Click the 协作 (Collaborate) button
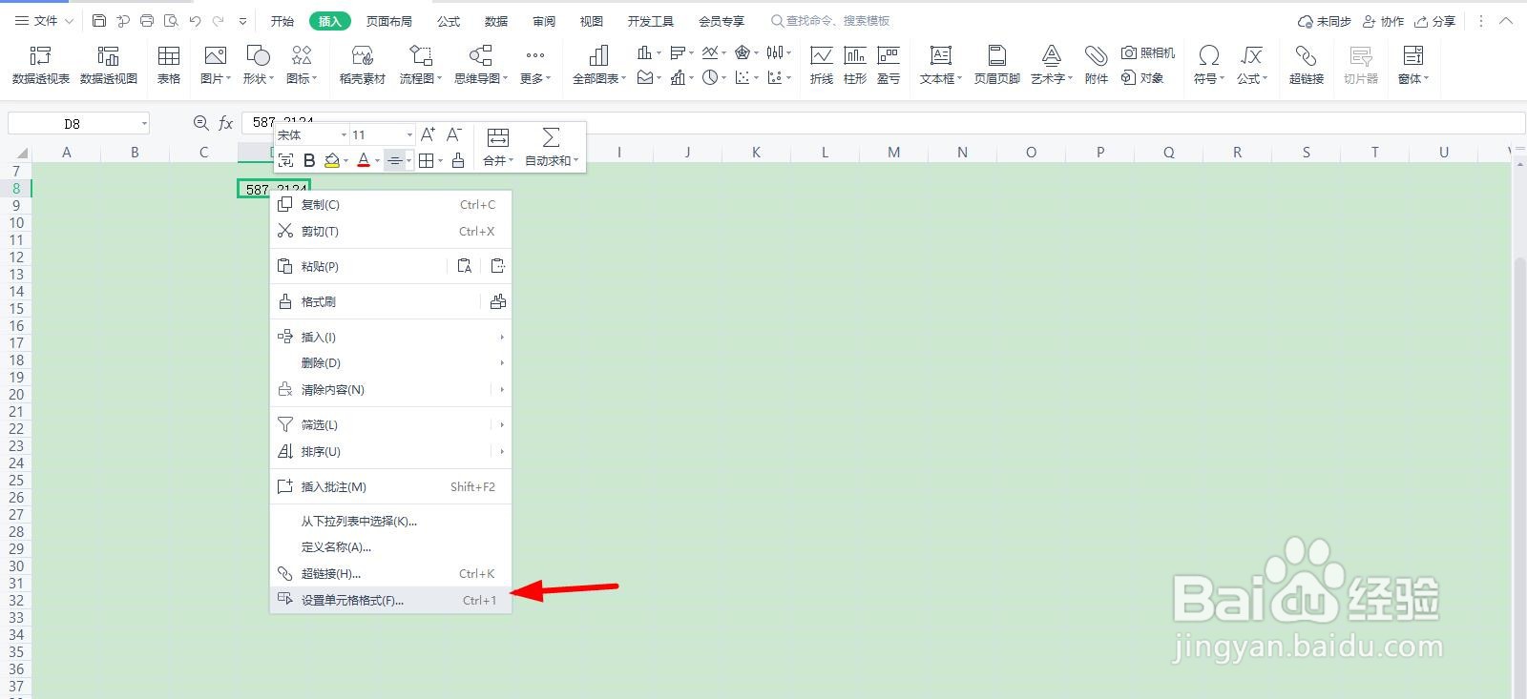Image resolution: width=1527 pixels, height=699 pixels. [x=1384, y=20]
